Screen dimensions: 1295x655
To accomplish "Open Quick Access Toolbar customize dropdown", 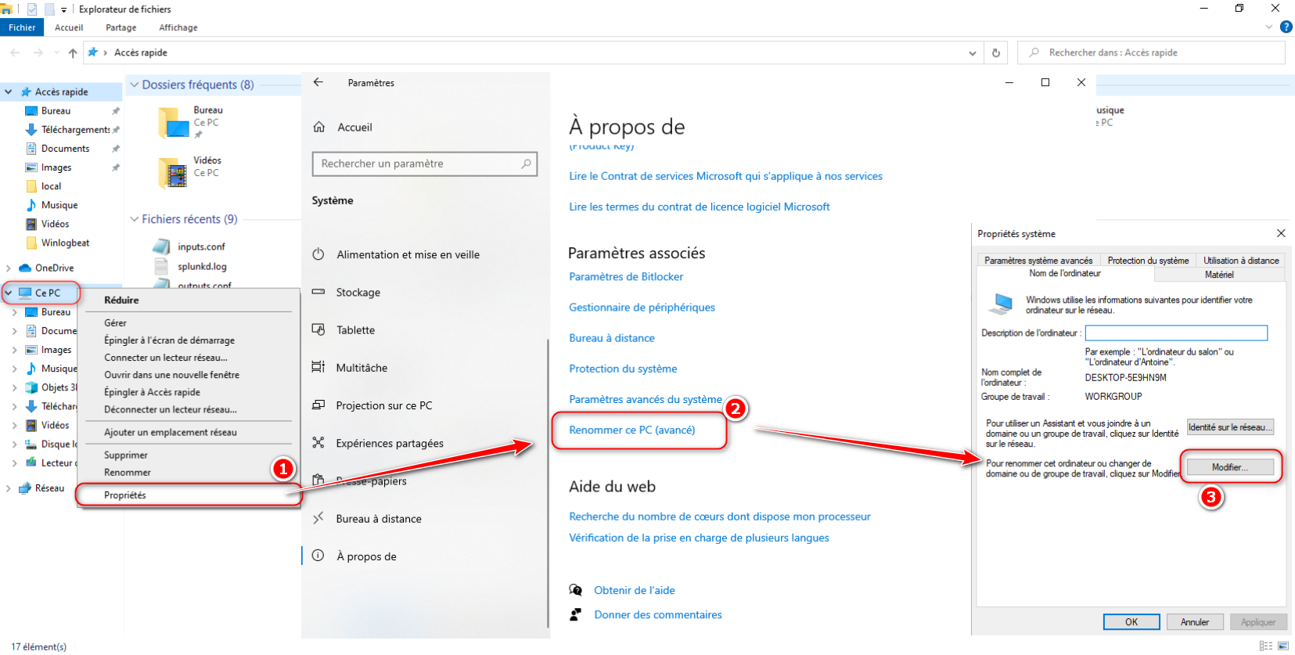I will point(64,9).
